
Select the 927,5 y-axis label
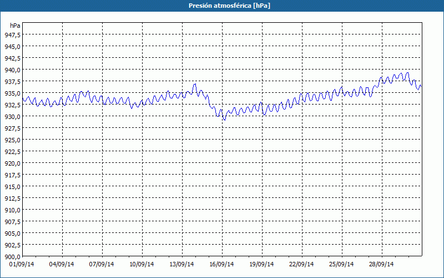(x=12, y=128)
